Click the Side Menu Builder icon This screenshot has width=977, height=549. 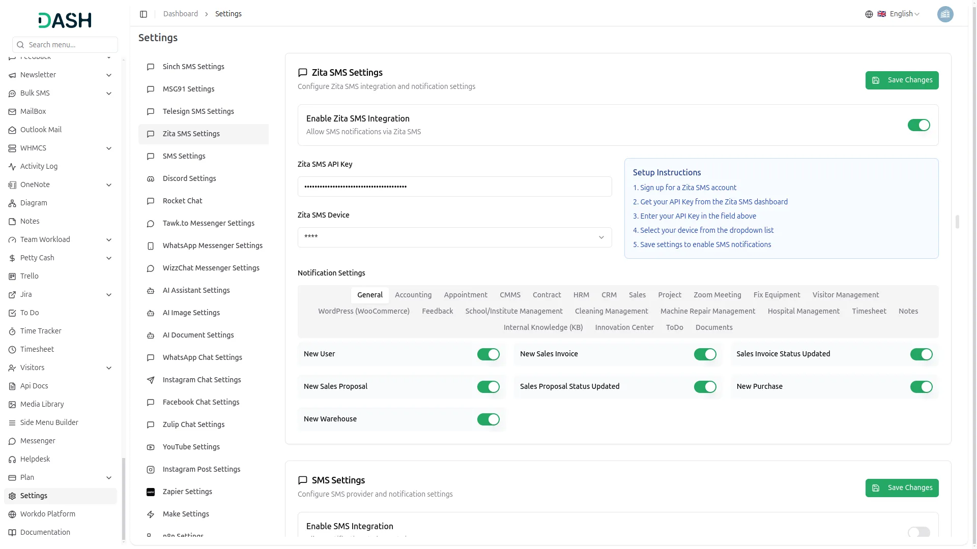(x=12, y=423)
